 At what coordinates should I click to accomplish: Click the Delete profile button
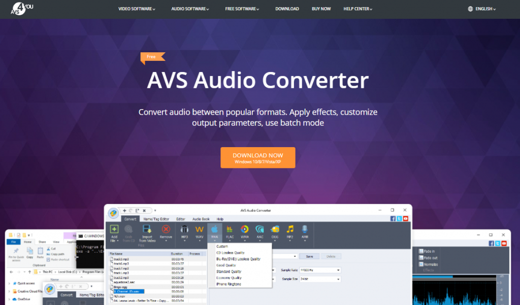point(331,257)
